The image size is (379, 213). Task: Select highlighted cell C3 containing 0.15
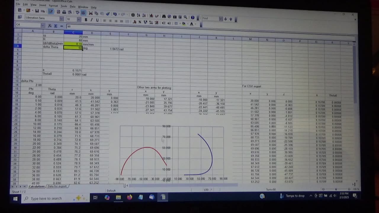tap(73, 43)
